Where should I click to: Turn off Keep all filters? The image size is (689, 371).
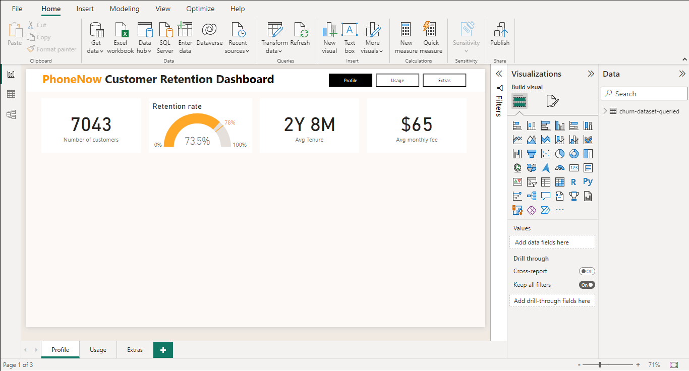click(x=587, y=285)
